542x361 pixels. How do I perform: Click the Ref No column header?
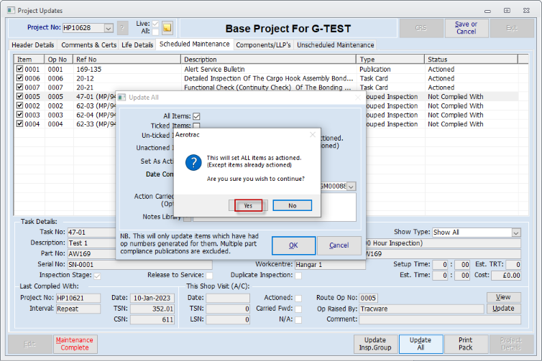(x=127, y=60)
